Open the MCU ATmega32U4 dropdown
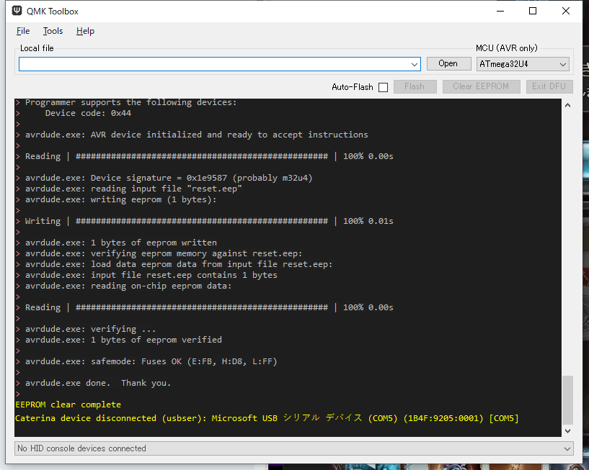The height and width of the screenshot is (470, 589). pyautogui.click(x=523, y=64)
